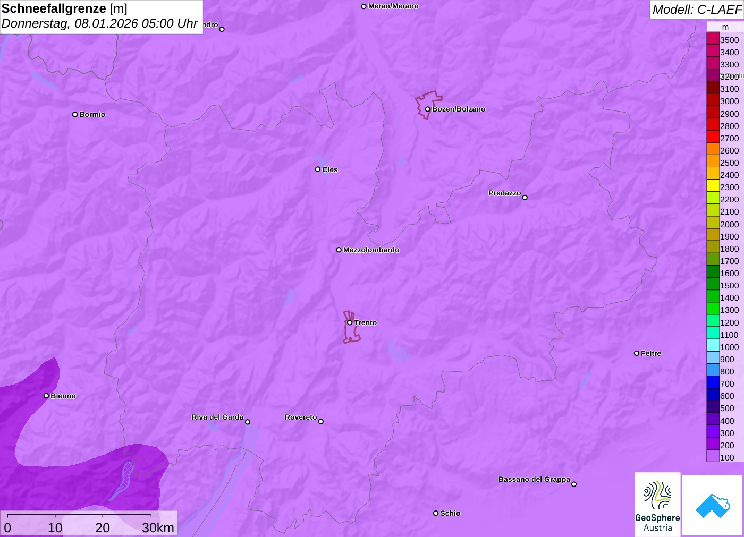Click the Bozen/Bolzano label text
Image resolution: width=744 pixels, height=537 pixels.
coord(459,109)
